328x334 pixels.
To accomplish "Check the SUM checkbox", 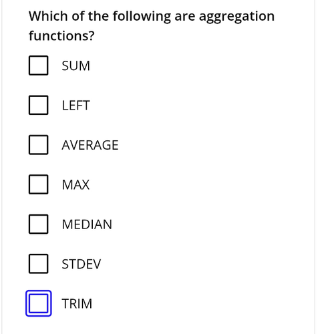I will pos(38,65).
